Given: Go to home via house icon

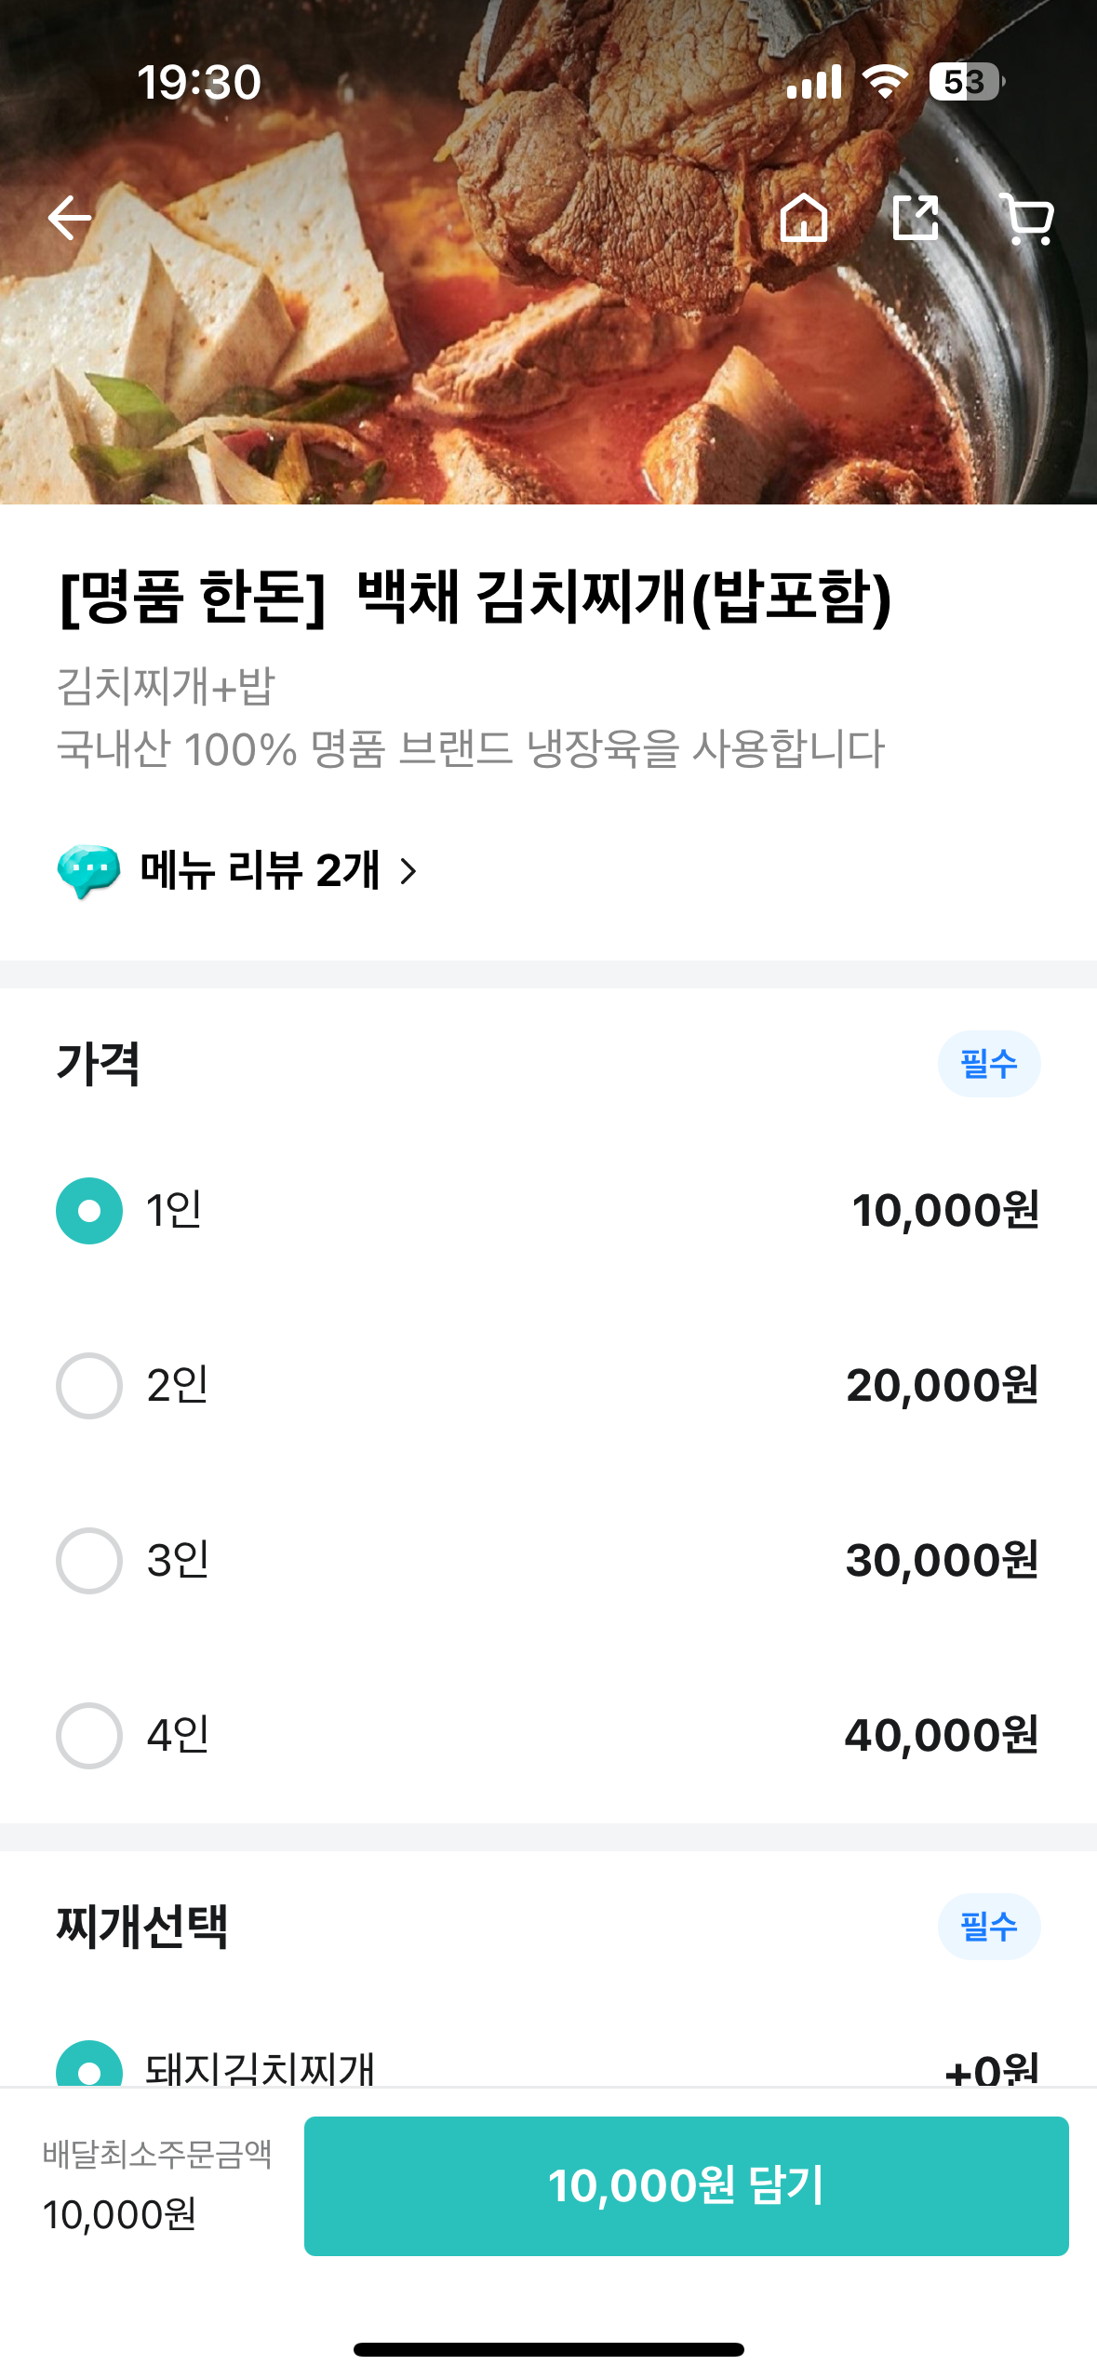Looking at the screenshot, I should click(x=804, y=218).
